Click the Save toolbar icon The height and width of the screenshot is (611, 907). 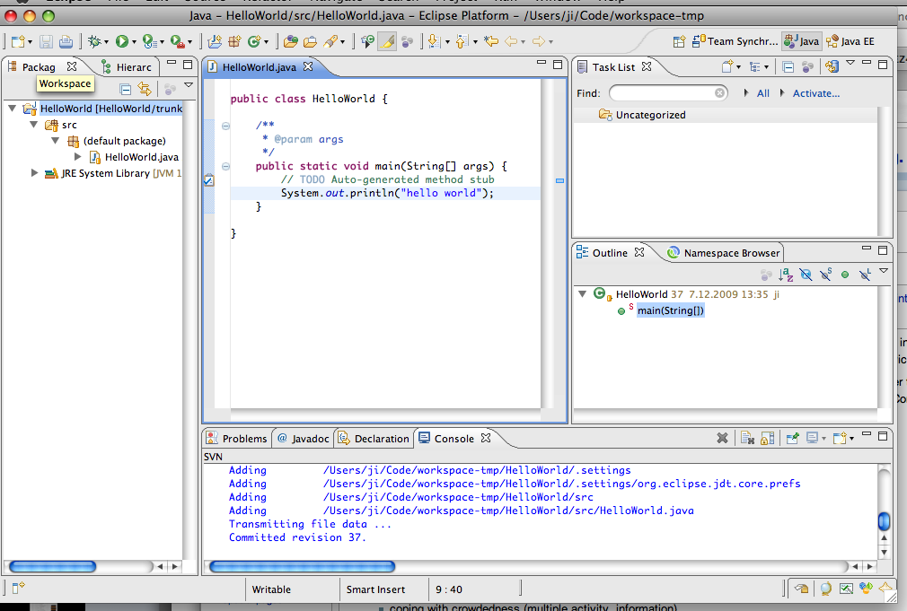[47, 41]
